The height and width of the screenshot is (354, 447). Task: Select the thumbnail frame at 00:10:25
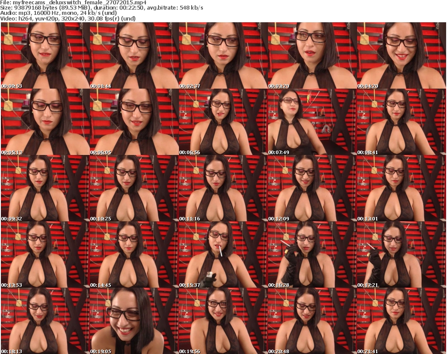[x=134, y=189]
